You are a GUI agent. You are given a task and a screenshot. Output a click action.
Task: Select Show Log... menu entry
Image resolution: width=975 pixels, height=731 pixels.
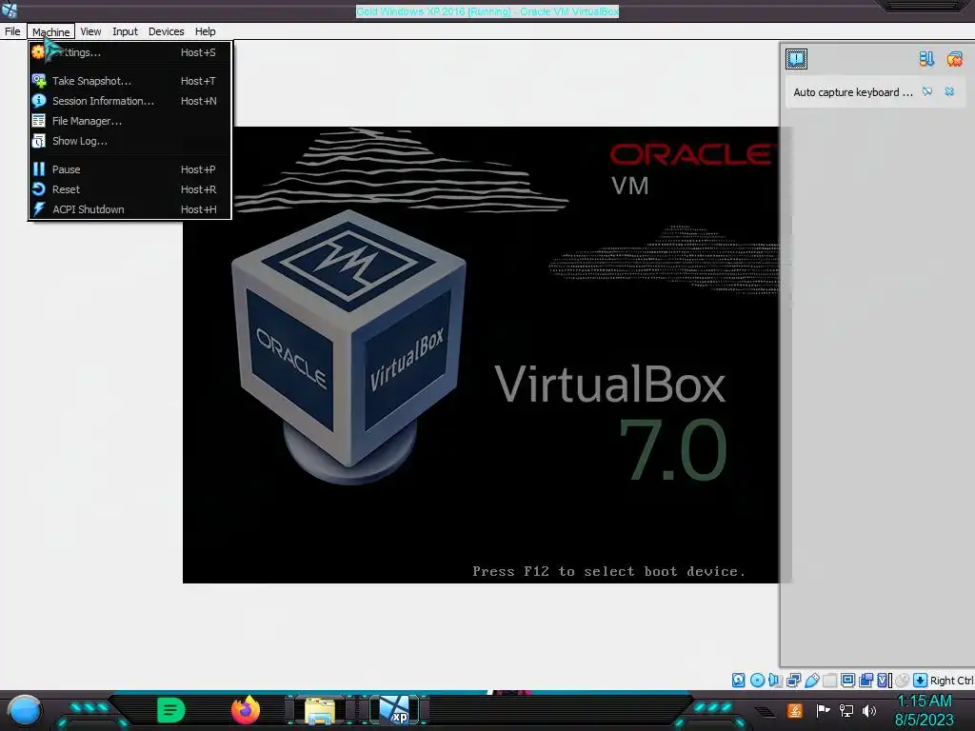tap(129, 141)
